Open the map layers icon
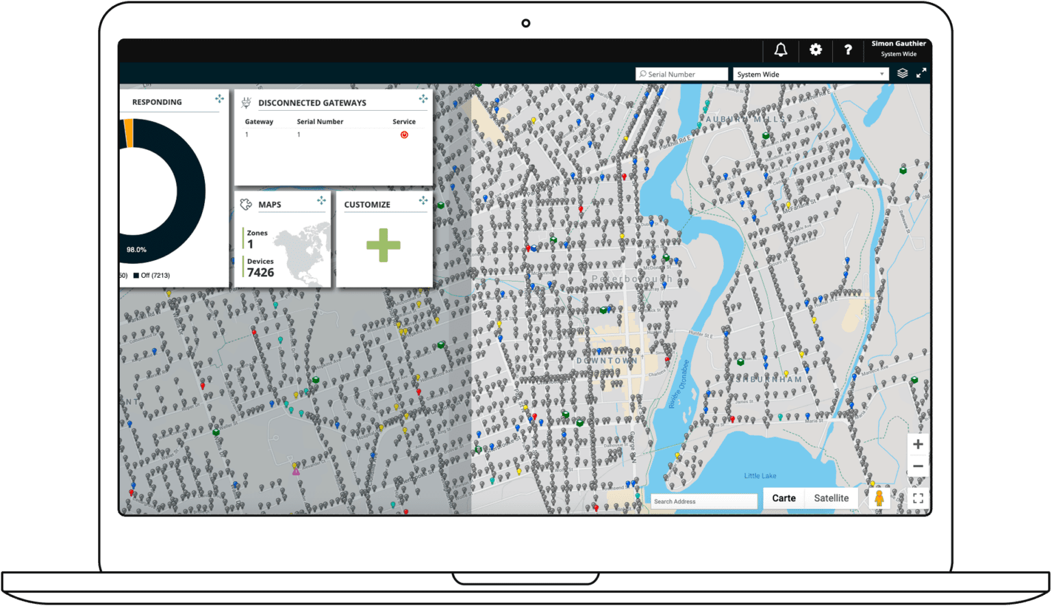Screen dimensions: 1052x606 click(x=902, y=73)
